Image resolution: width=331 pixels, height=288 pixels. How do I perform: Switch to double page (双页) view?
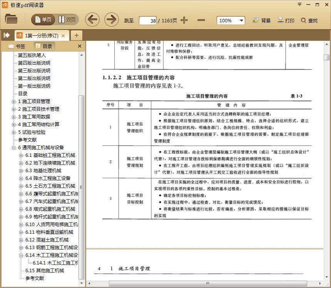tap(67, 20)
